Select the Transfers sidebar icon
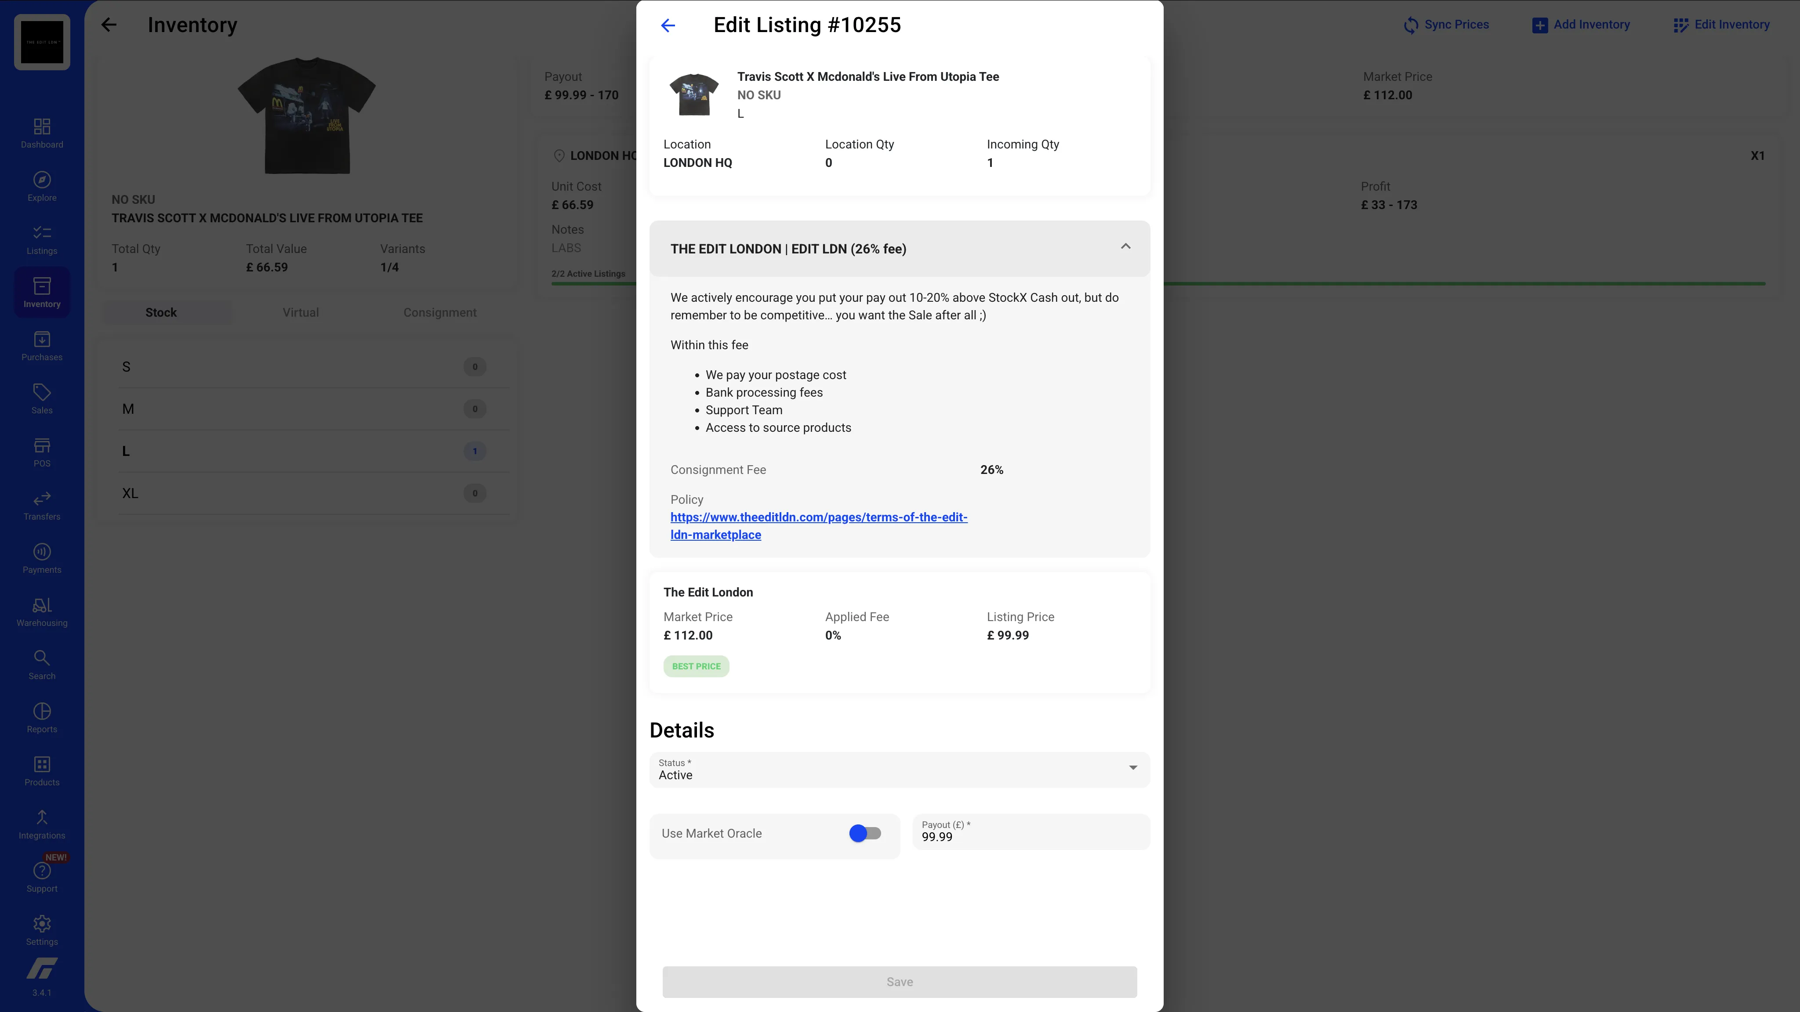1800x1012 pixels. click(x=41, y=504)
